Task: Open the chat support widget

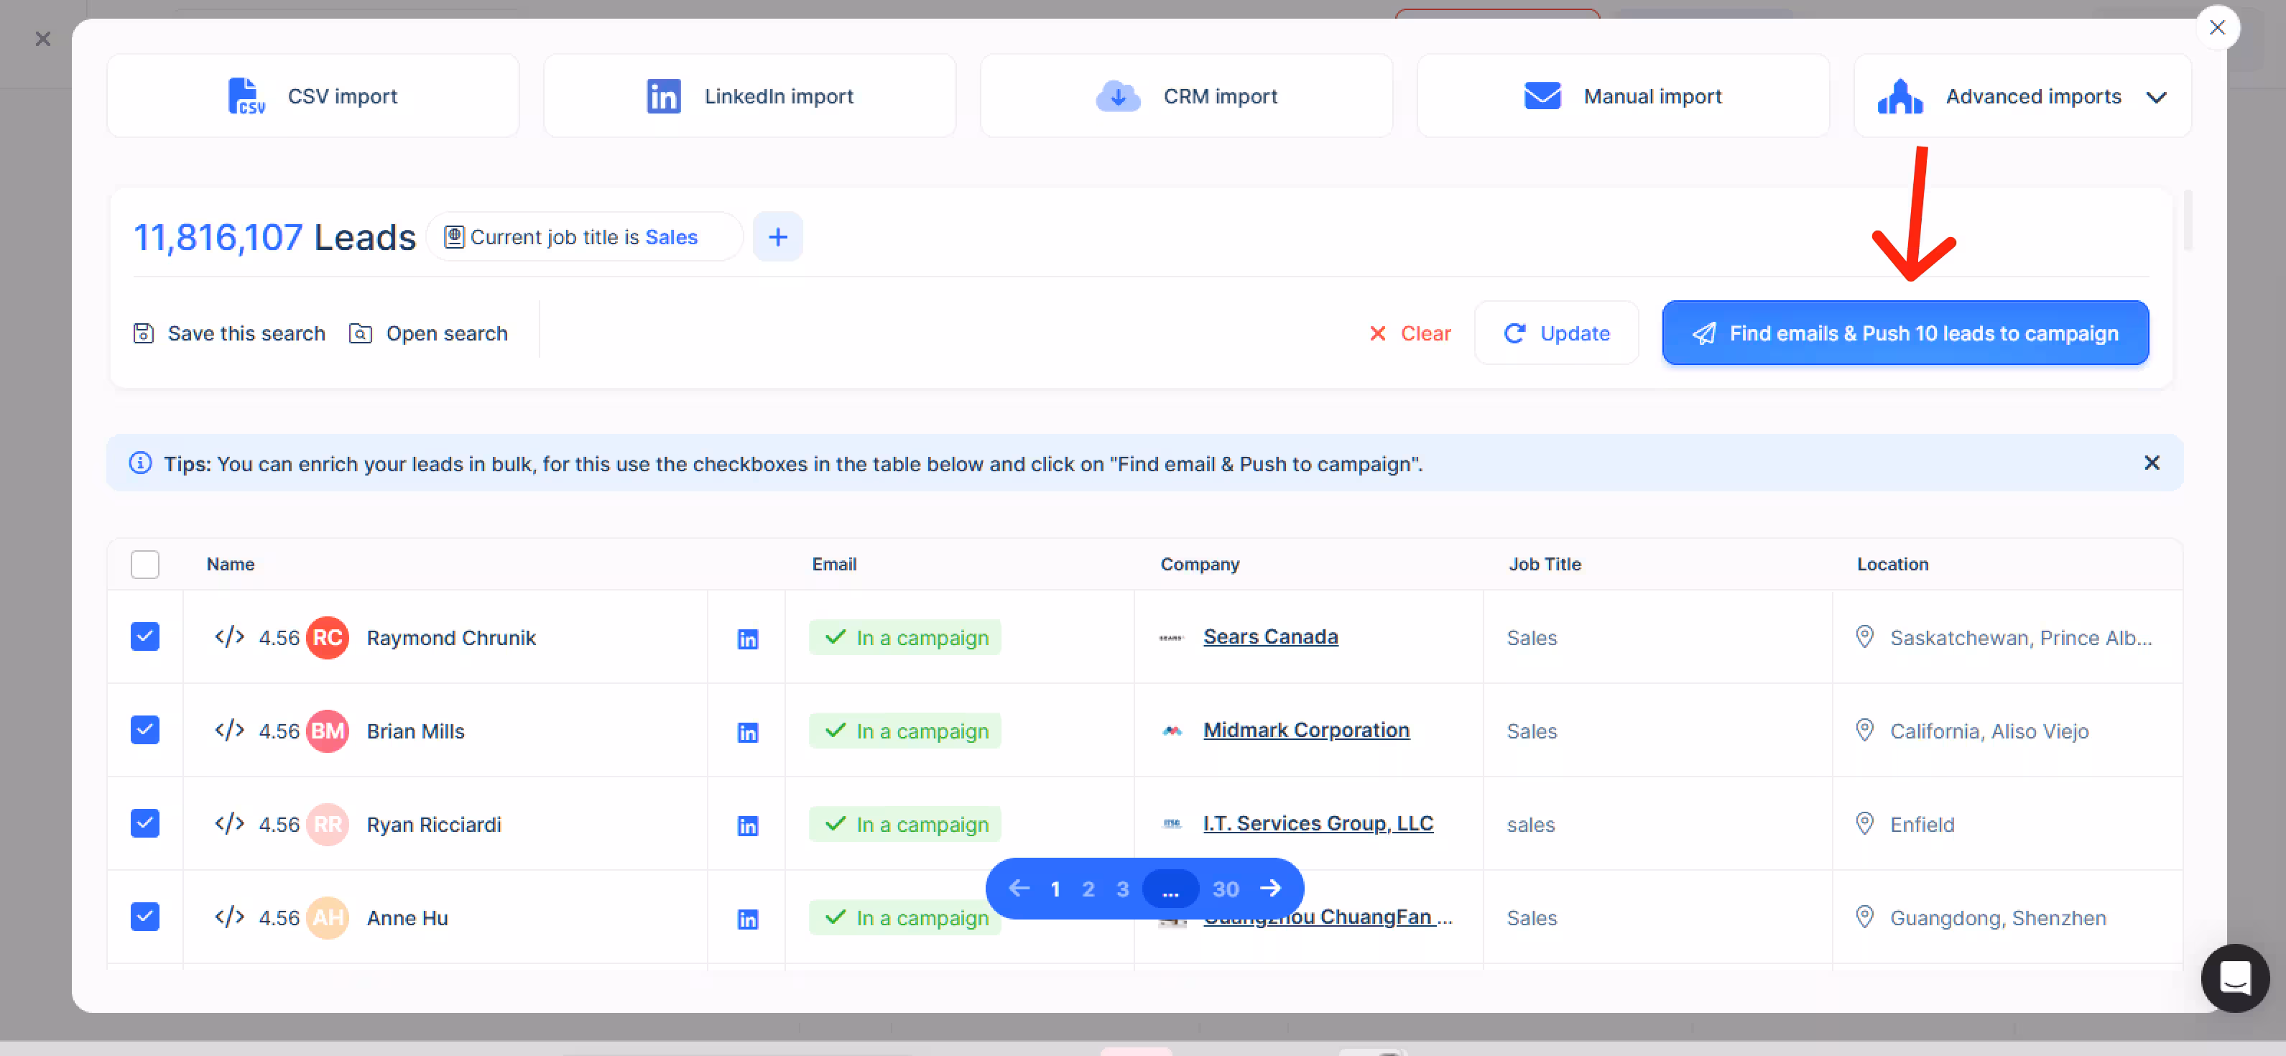Action: 2234,978
